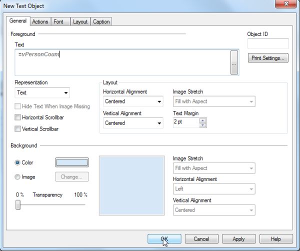
Task: Open Background Horizontal Alignment Left dropdown
Action: [x=214, y=189]
